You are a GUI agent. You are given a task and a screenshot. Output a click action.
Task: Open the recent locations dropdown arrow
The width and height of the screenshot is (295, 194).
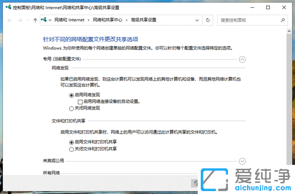pos(27,20)
